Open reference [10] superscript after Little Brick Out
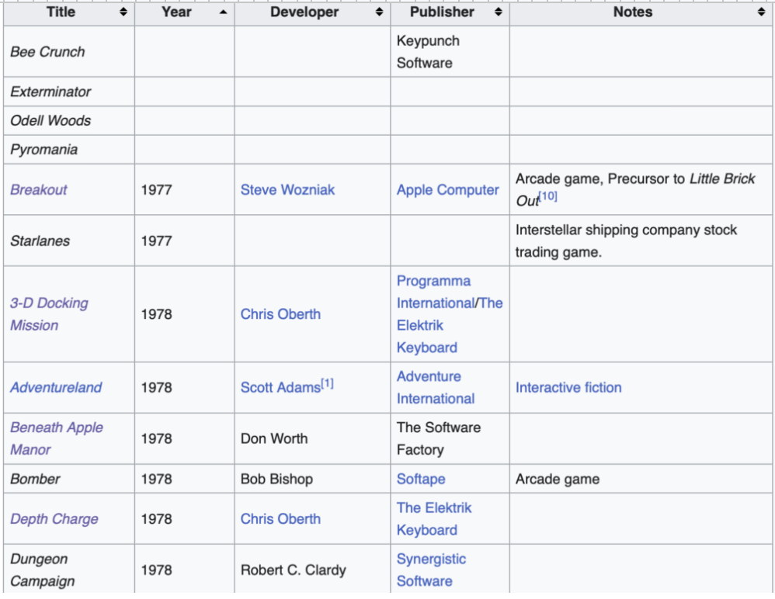 (x=547, y=196)
